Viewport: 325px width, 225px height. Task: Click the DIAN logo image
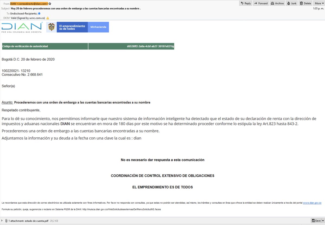point(22,27)
